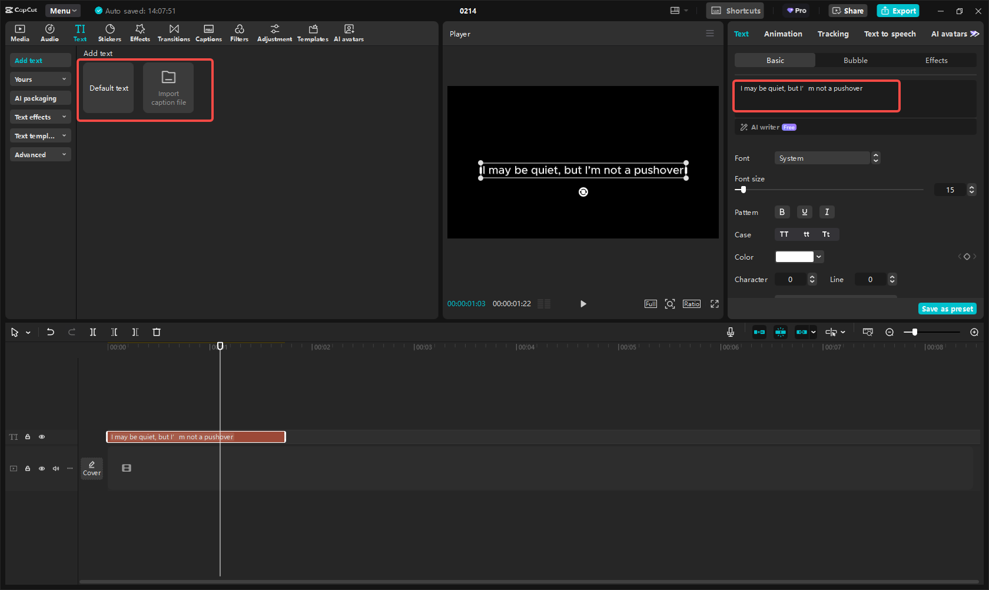Open selection tool mode dropdown
Screen dimensions: 989x590
(28, 332)
